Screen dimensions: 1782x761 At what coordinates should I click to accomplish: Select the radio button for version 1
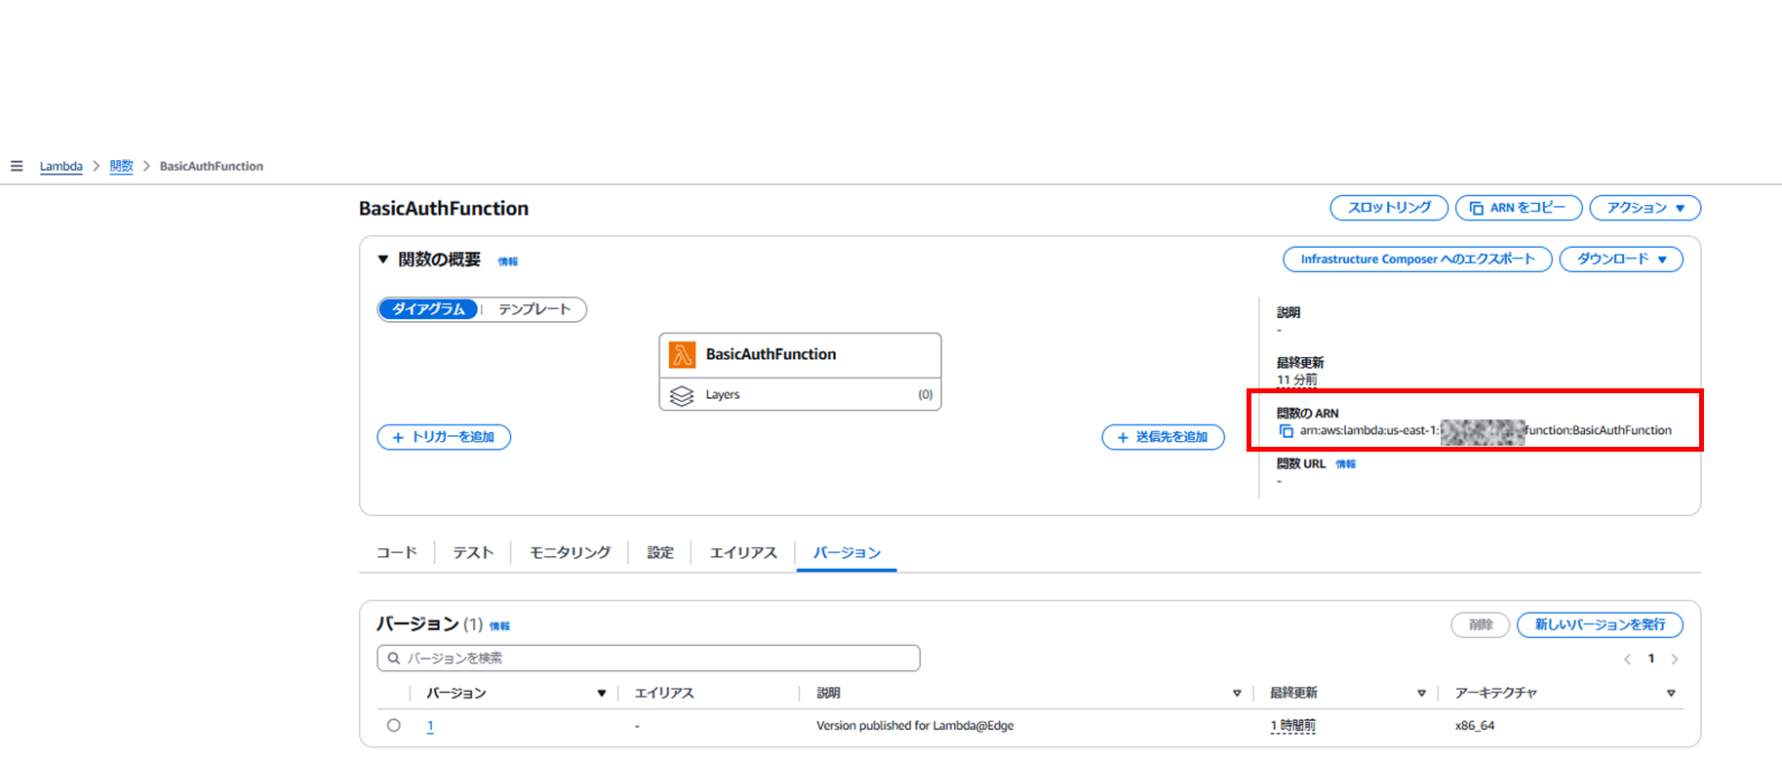click(393, 725)
